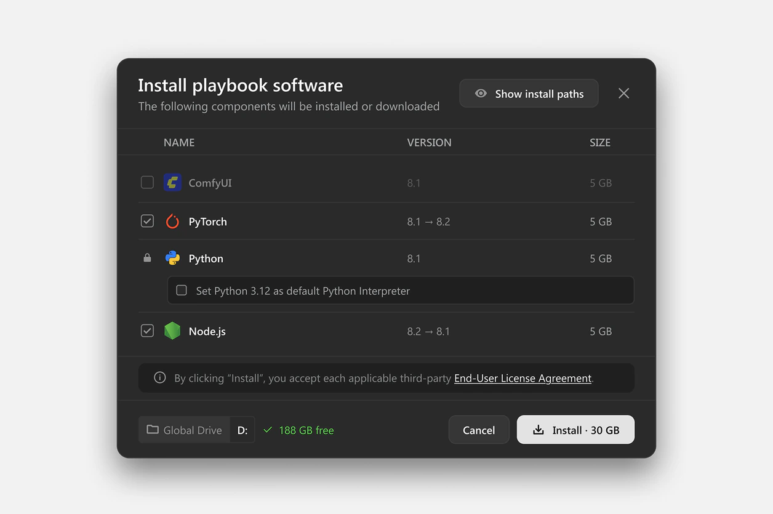This screenshot has height=514, width=773.
Task: Click the folder icon in Global Drive
Action: click(x=152, y=430)
